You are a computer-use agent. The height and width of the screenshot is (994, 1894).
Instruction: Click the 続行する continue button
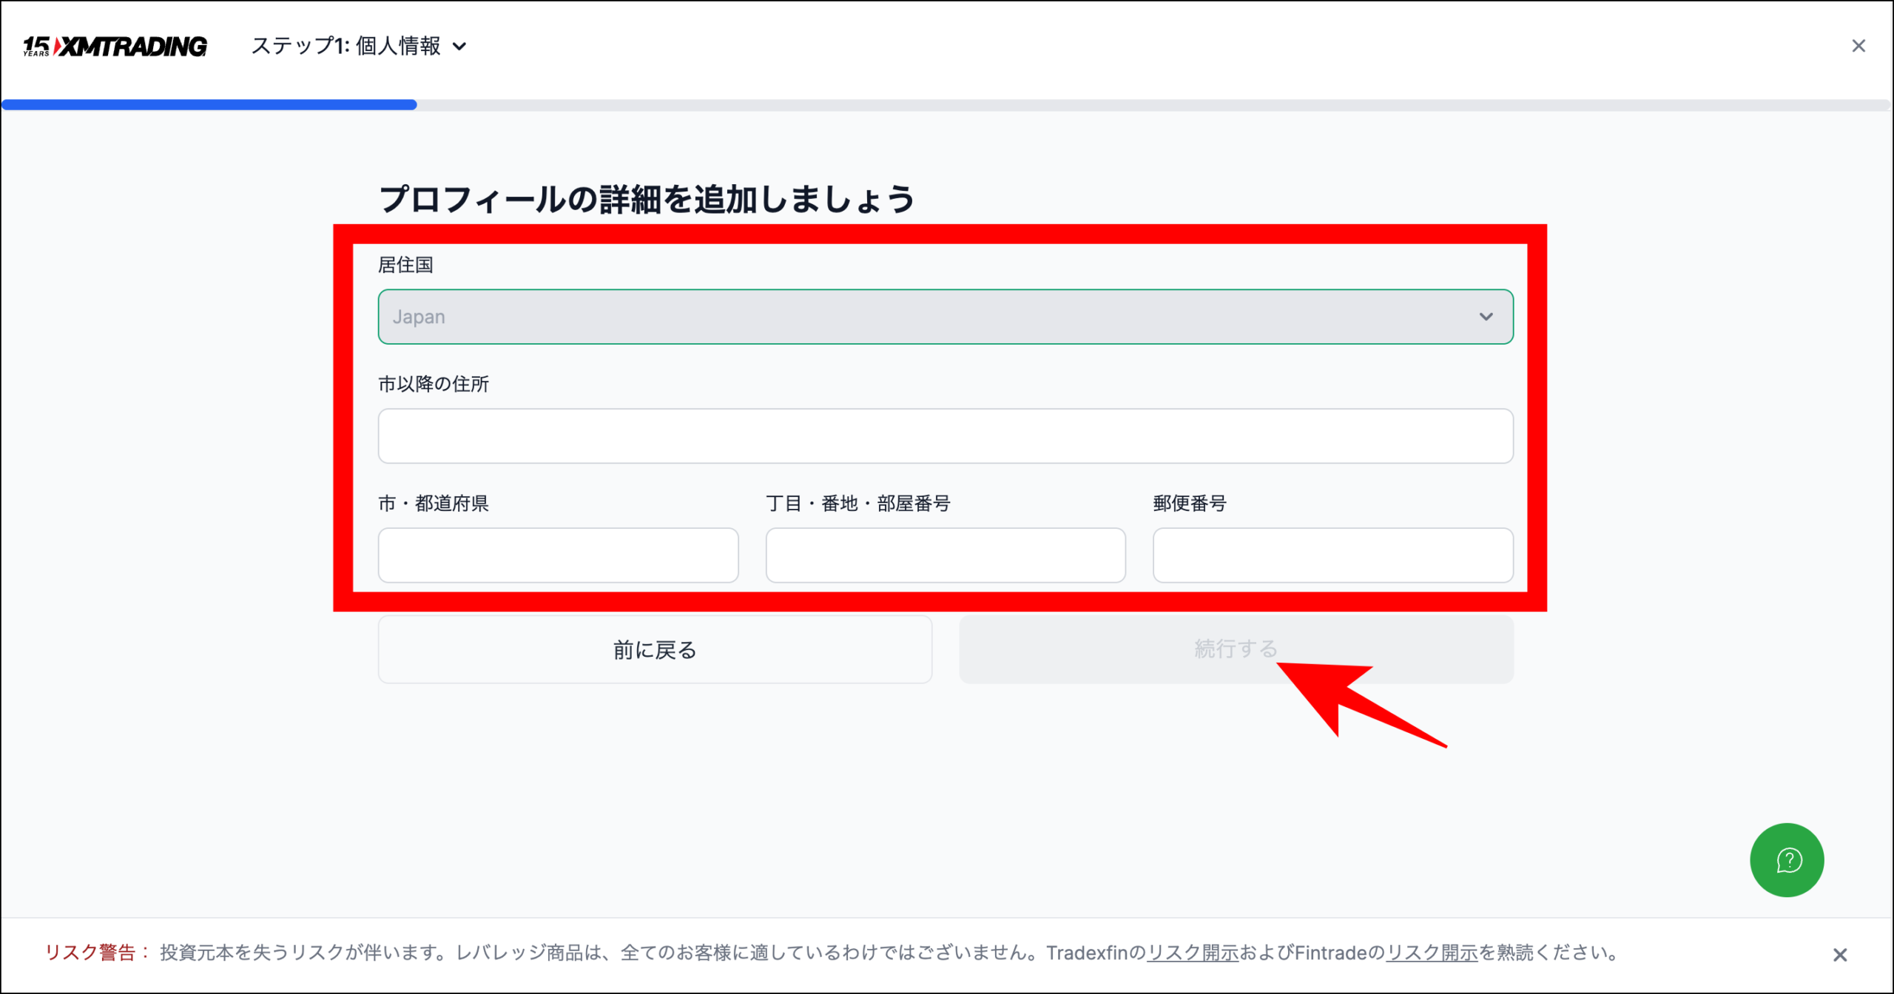[1236, 649]
